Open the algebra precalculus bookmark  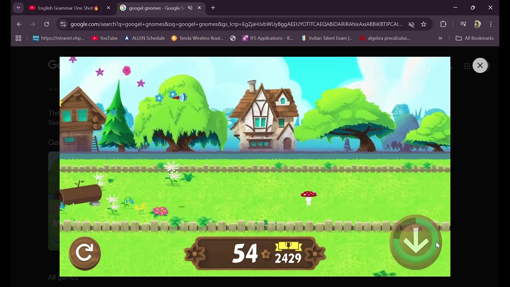385,38
